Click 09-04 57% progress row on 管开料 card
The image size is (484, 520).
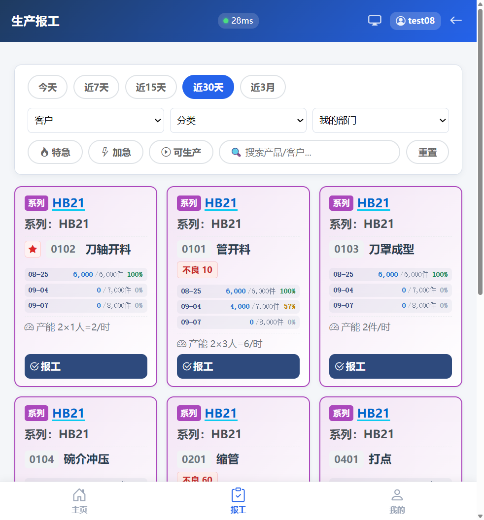click(x=238, y=306)
